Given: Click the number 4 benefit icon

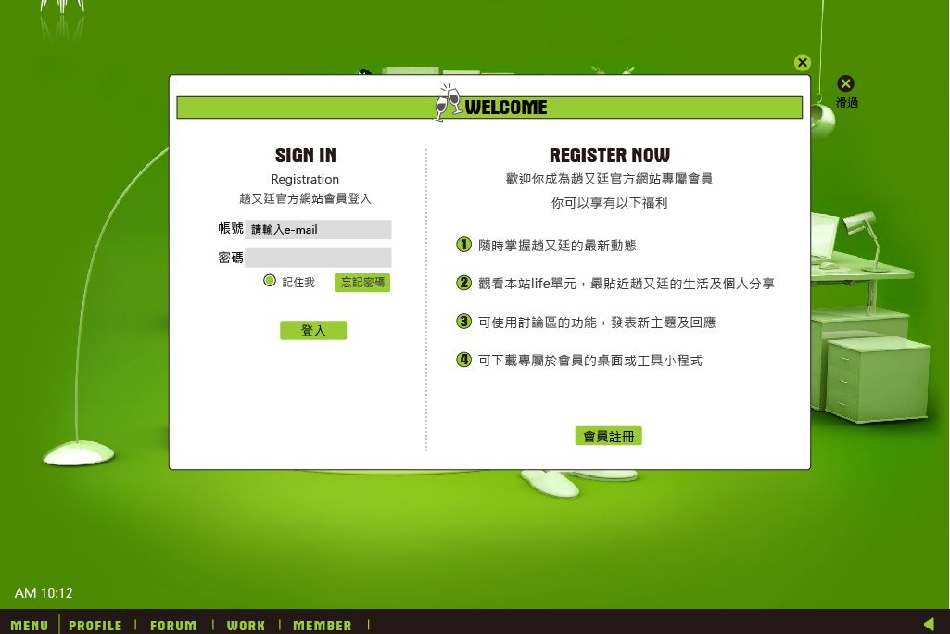Looking at the screenshot, I should pos(464,360).
